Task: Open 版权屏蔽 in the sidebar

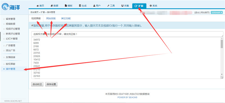Action: pos(10,64)
